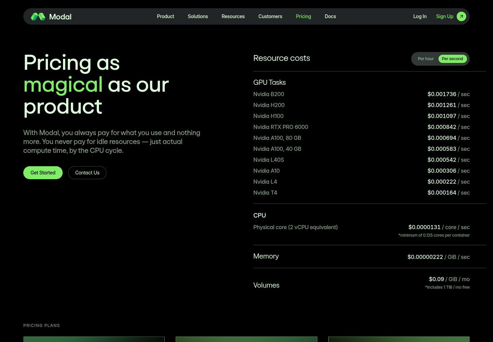Select the Nvidia A100, 40 GB label
Viewport: 493px width, 342px height.
coord(277,149)
